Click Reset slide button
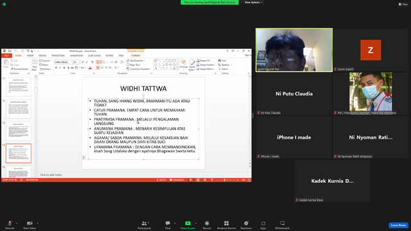Image resolution: width=411 pixels, height=231 pixels. point(44,65)
